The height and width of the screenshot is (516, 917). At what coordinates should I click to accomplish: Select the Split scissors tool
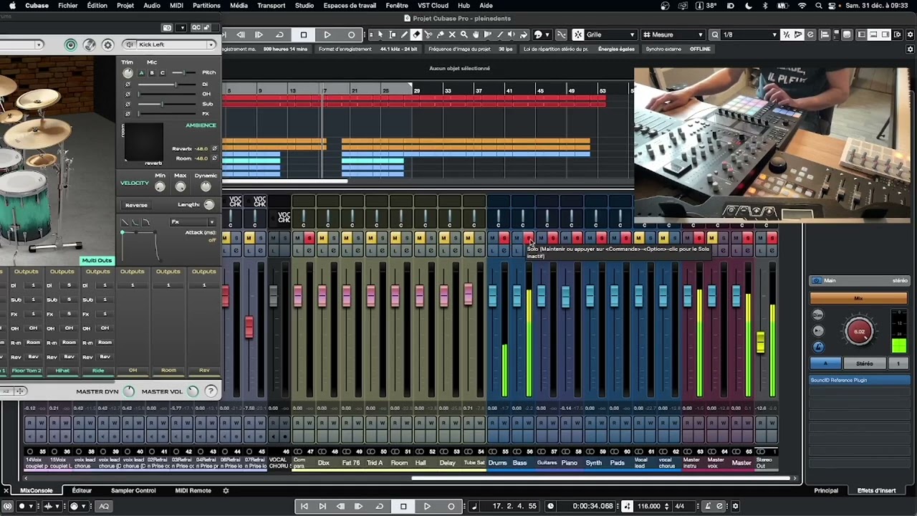coord(428,34)
